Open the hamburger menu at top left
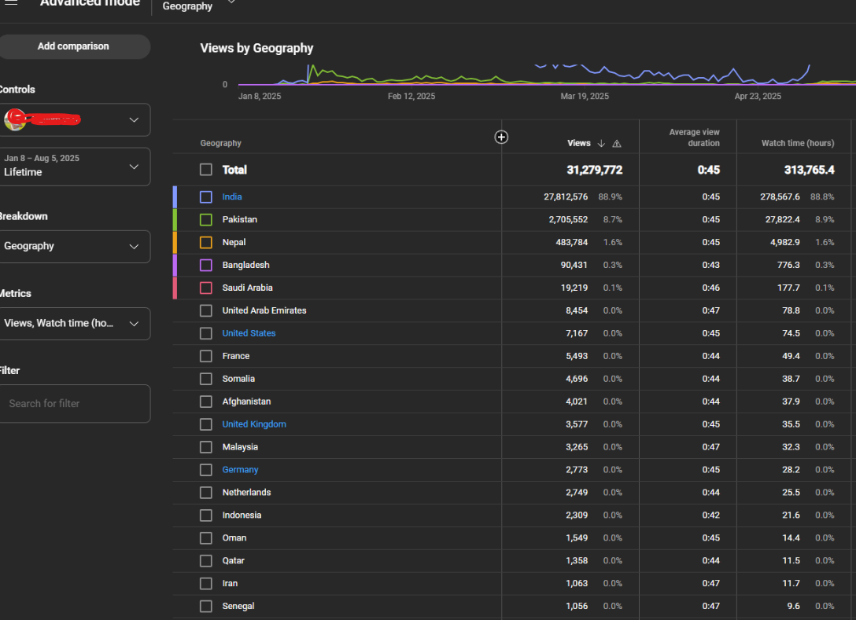This screenshot has width=856, height=620. (x=11, y=3)
